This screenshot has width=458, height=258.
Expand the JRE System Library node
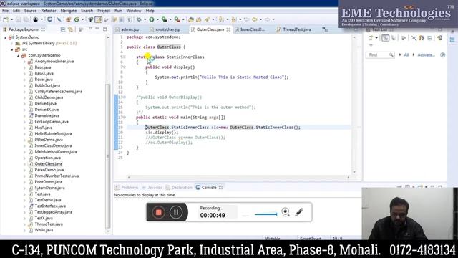[12, 43]
